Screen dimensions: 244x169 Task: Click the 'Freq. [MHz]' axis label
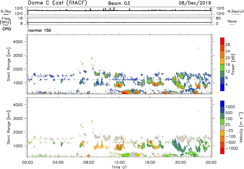pos(5,20)
